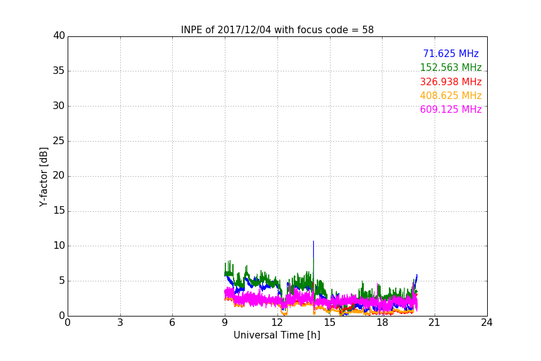Click the y-axis tick label 30
The image size is (541, 361).
59,106
